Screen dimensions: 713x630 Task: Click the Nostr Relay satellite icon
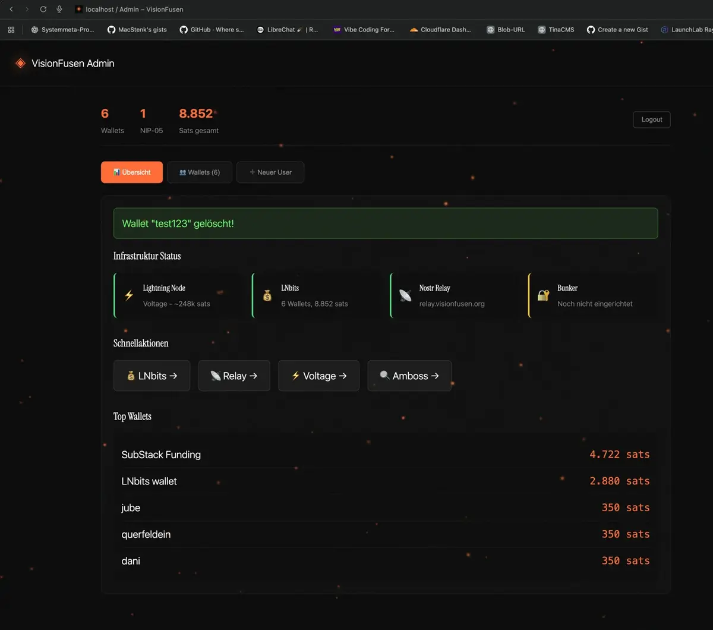(x=405, y=295)
